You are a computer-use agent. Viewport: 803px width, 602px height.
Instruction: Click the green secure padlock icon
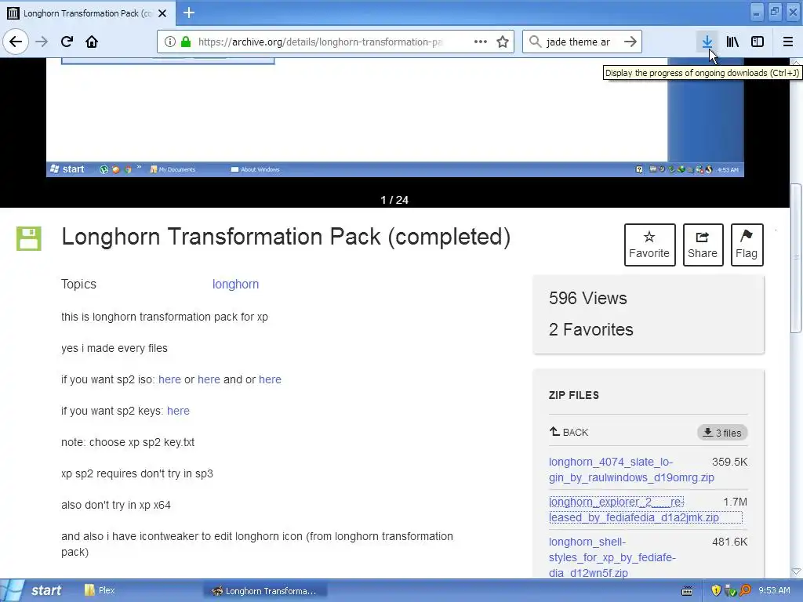tap(186, 42)
